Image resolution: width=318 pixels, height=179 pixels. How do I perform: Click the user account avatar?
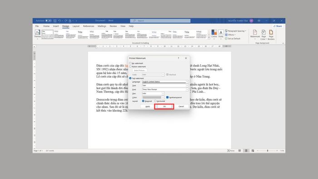coord(251,21)
